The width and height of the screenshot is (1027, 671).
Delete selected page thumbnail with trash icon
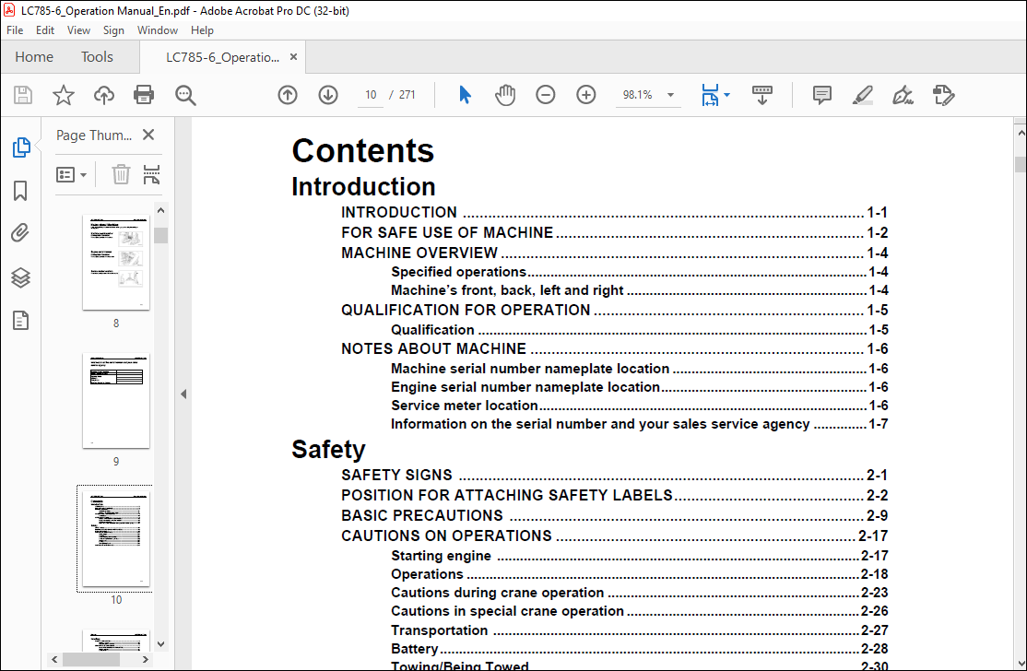121,175
